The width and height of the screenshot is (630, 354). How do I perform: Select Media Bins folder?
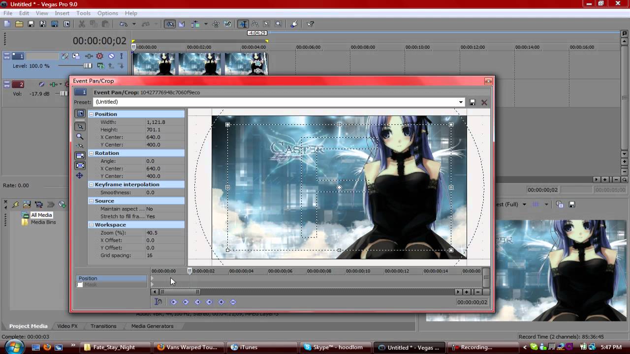(x=43, y=222)
